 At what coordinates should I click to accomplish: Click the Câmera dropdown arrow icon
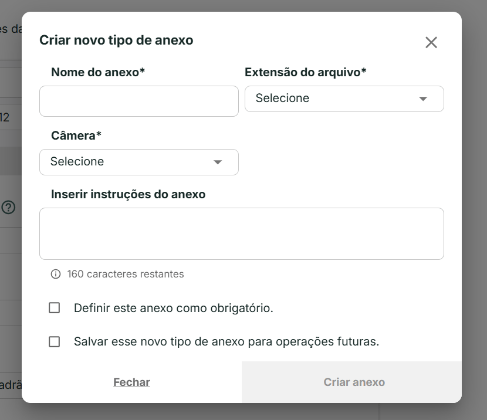tap(218, 162)
